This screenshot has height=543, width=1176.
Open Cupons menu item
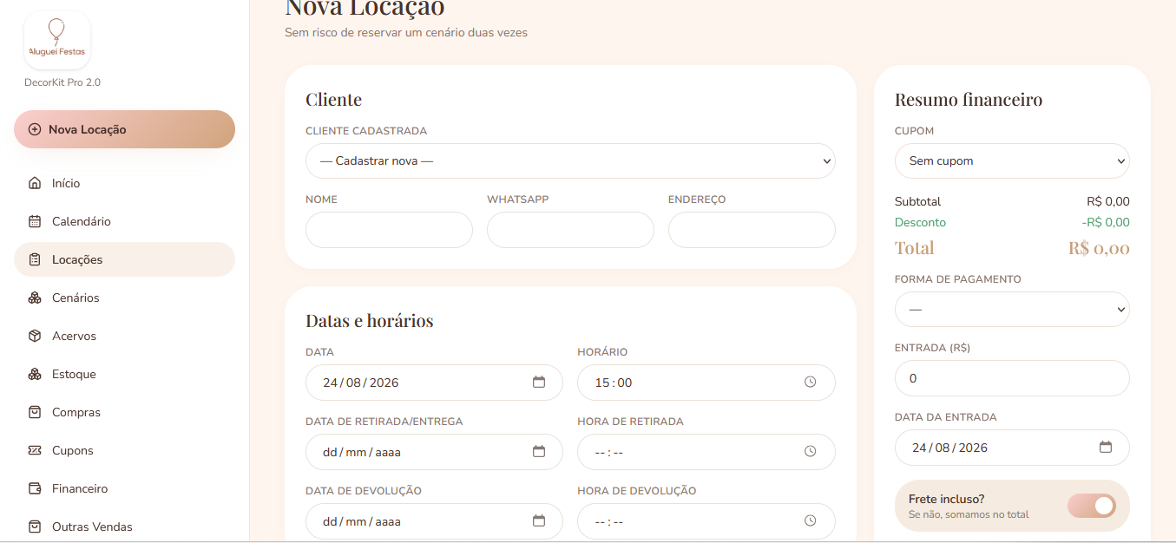[124, 450]
